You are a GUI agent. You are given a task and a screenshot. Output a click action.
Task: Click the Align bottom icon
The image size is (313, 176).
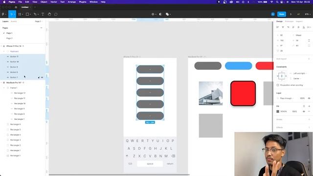304,27
